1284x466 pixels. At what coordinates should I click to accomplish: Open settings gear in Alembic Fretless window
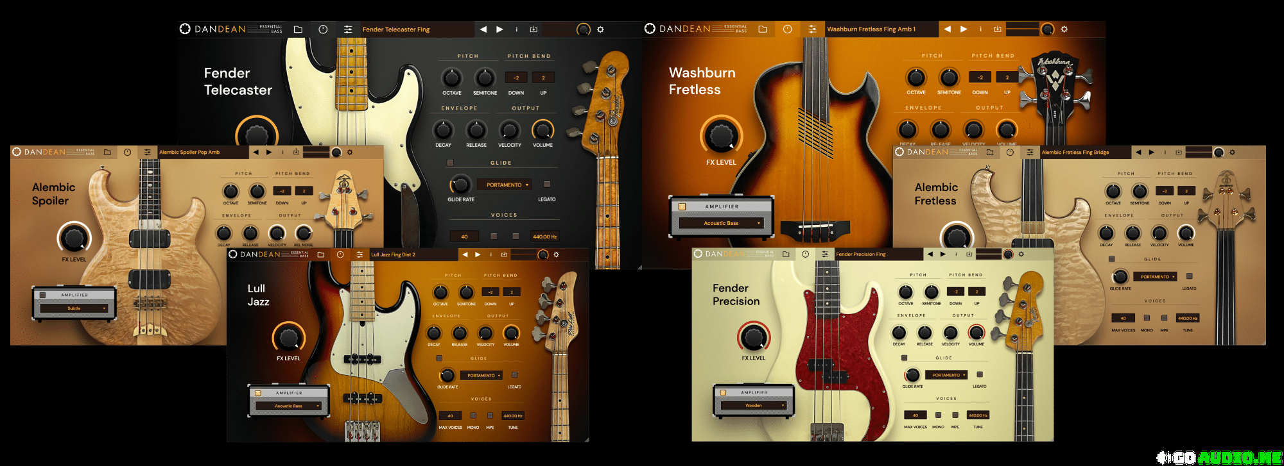tap(1232, 152)
